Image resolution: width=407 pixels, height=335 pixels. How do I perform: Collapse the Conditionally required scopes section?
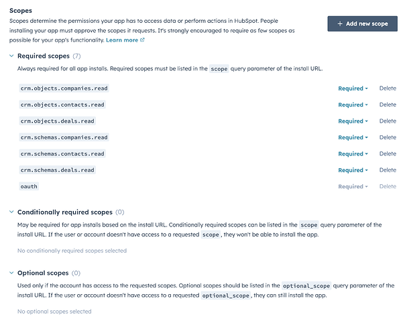pyautogui.click(x=12, y=212)
